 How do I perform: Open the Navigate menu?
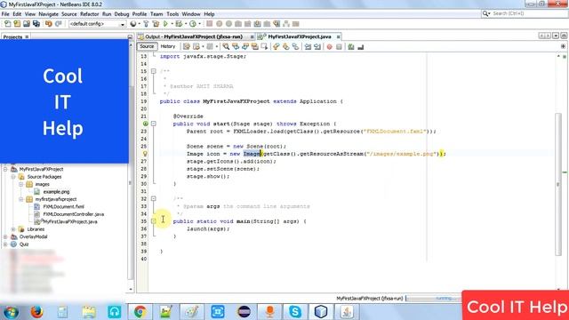click(x=48, y=14)
